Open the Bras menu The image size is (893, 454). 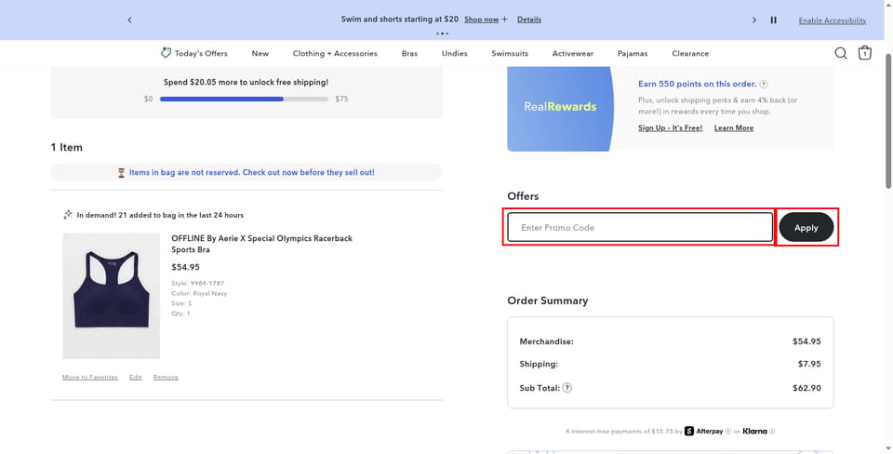409,54
